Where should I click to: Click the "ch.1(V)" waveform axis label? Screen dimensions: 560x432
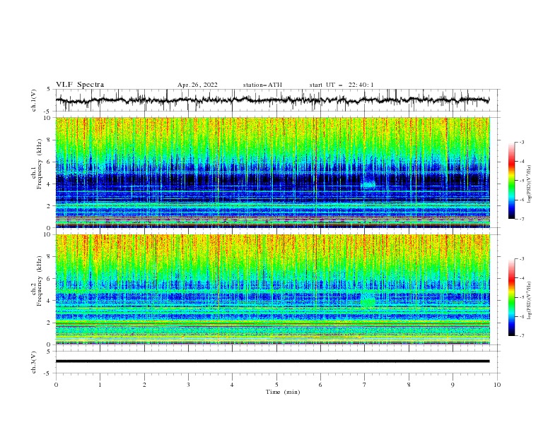(x=34, y=100)
